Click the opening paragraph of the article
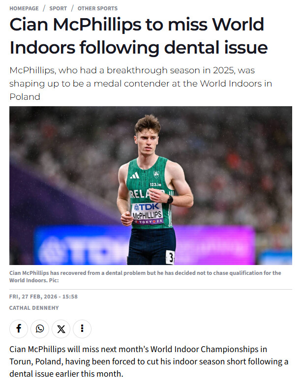Screen dimensions: 302x386 point(149,361)
